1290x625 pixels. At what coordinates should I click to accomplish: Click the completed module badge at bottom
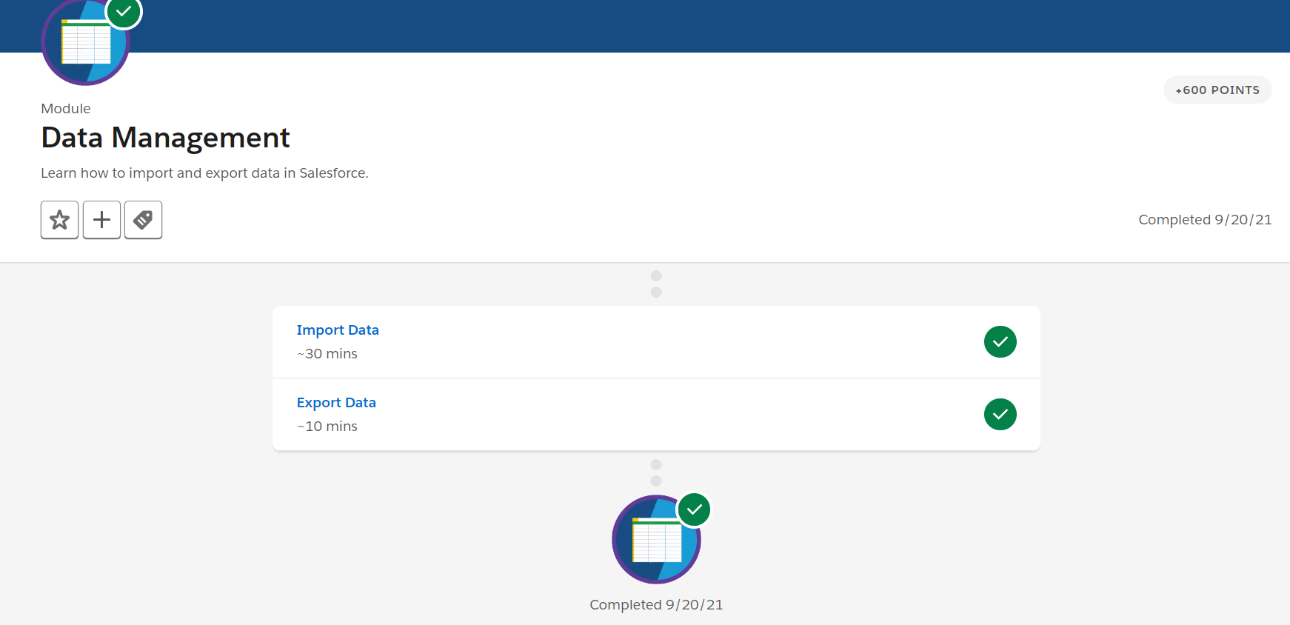pyautogui.click(x=656, y=539)
